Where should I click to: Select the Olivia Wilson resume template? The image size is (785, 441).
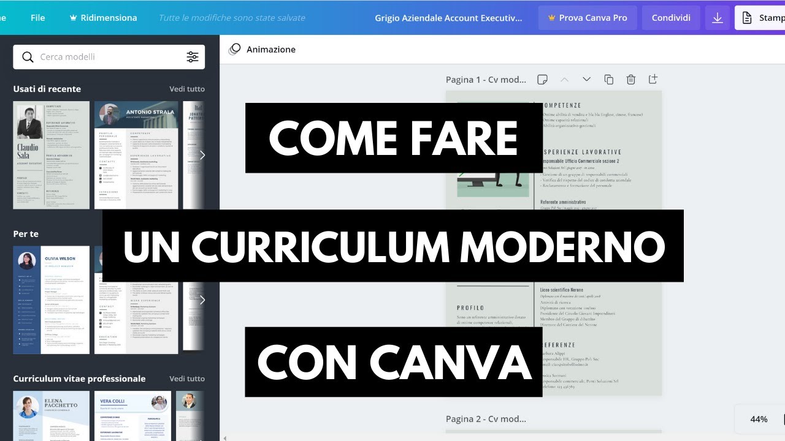point(52,300)
